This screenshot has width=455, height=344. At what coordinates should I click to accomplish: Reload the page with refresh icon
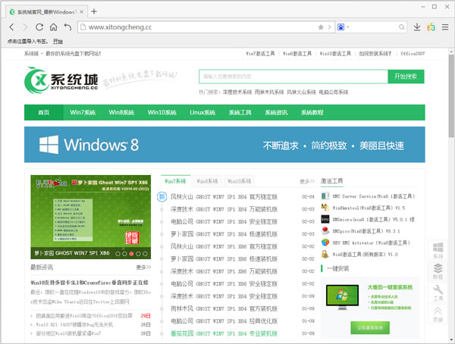pyautogui.click(x=39, y=27)
